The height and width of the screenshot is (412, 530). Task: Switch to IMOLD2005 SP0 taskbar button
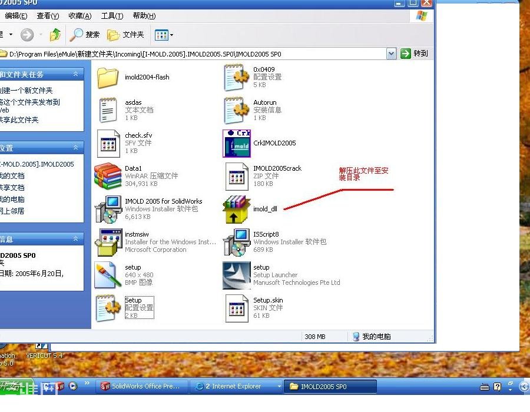330,386
